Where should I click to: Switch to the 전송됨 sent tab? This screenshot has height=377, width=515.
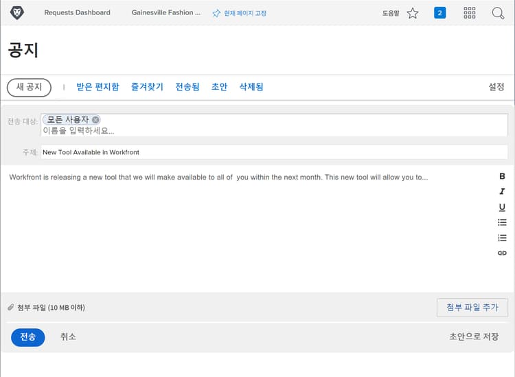click(x=187, y=87)
